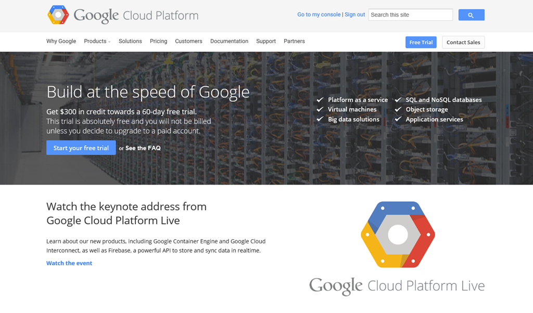Click the checkmark beside Application services
This screenshot has height=313, width=533.
(398, 119)
